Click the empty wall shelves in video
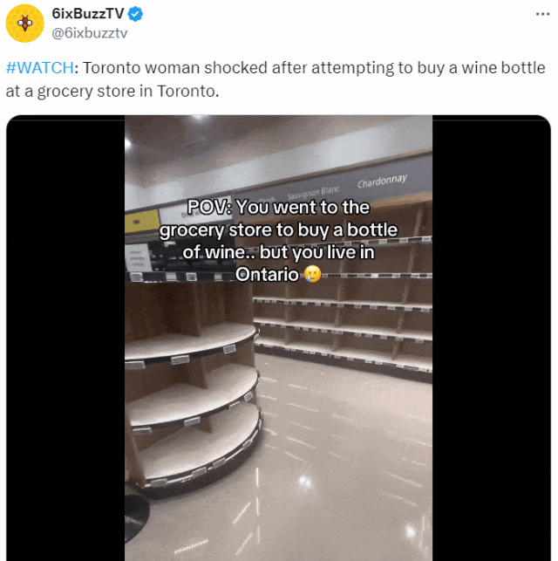This screenshot has height=561, width=558. (344, 315)
